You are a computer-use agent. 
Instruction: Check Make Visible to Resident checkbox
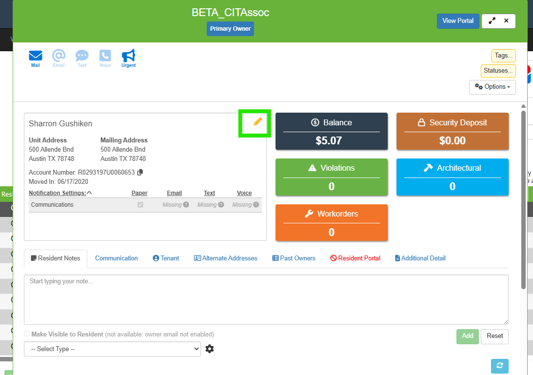click(27, 334)
